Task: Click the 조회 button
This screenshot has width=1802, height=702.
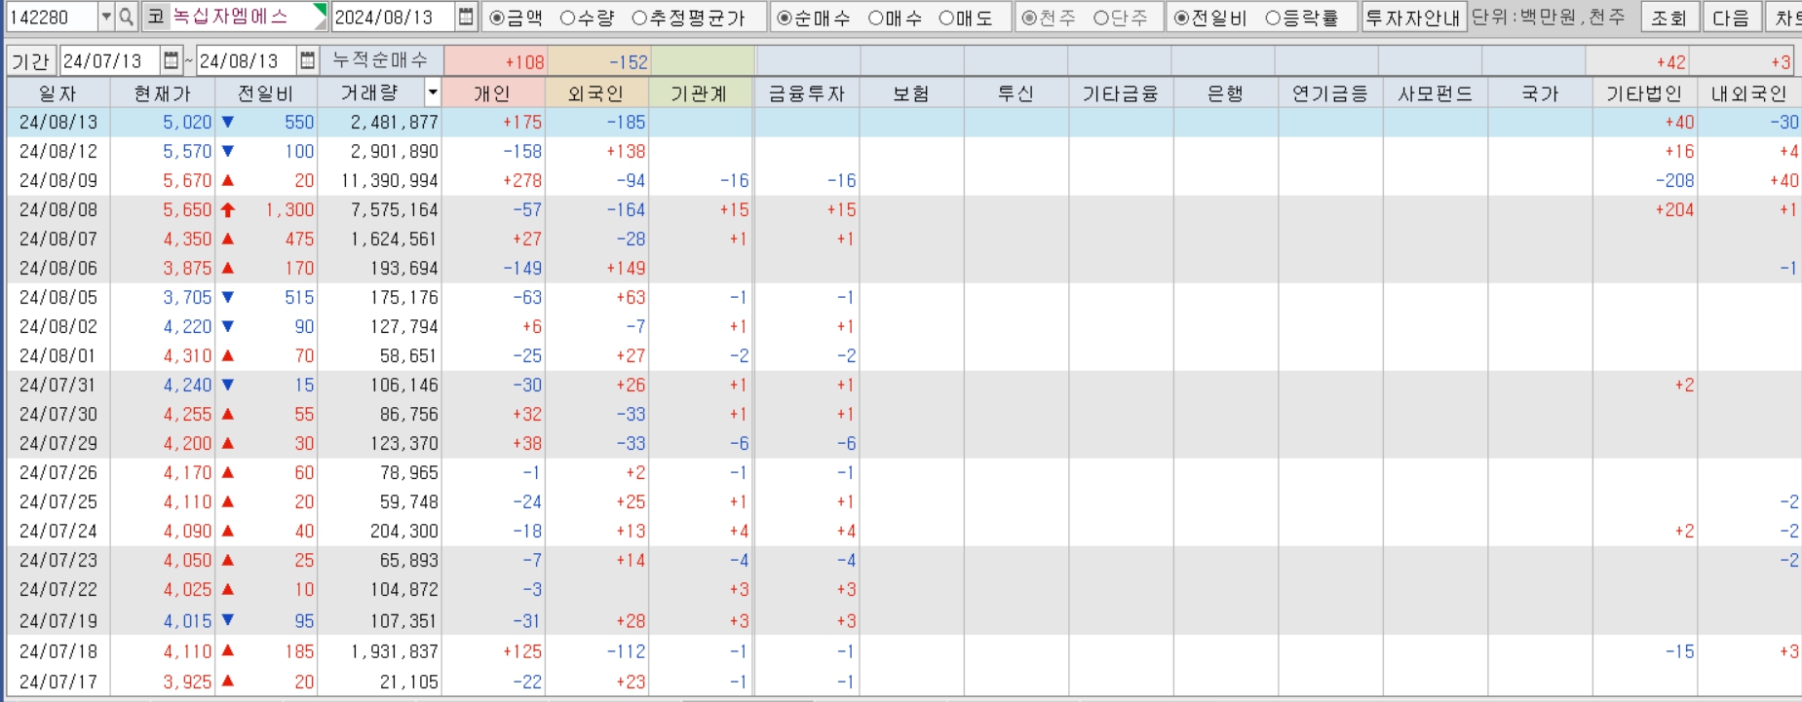Action: tap(1668, 18)
